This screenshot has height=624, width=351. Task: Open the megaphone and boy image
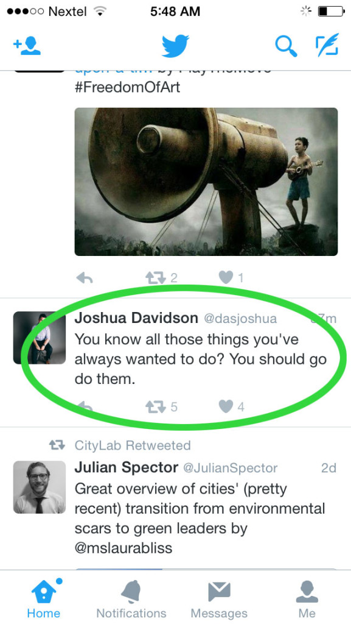206,182
